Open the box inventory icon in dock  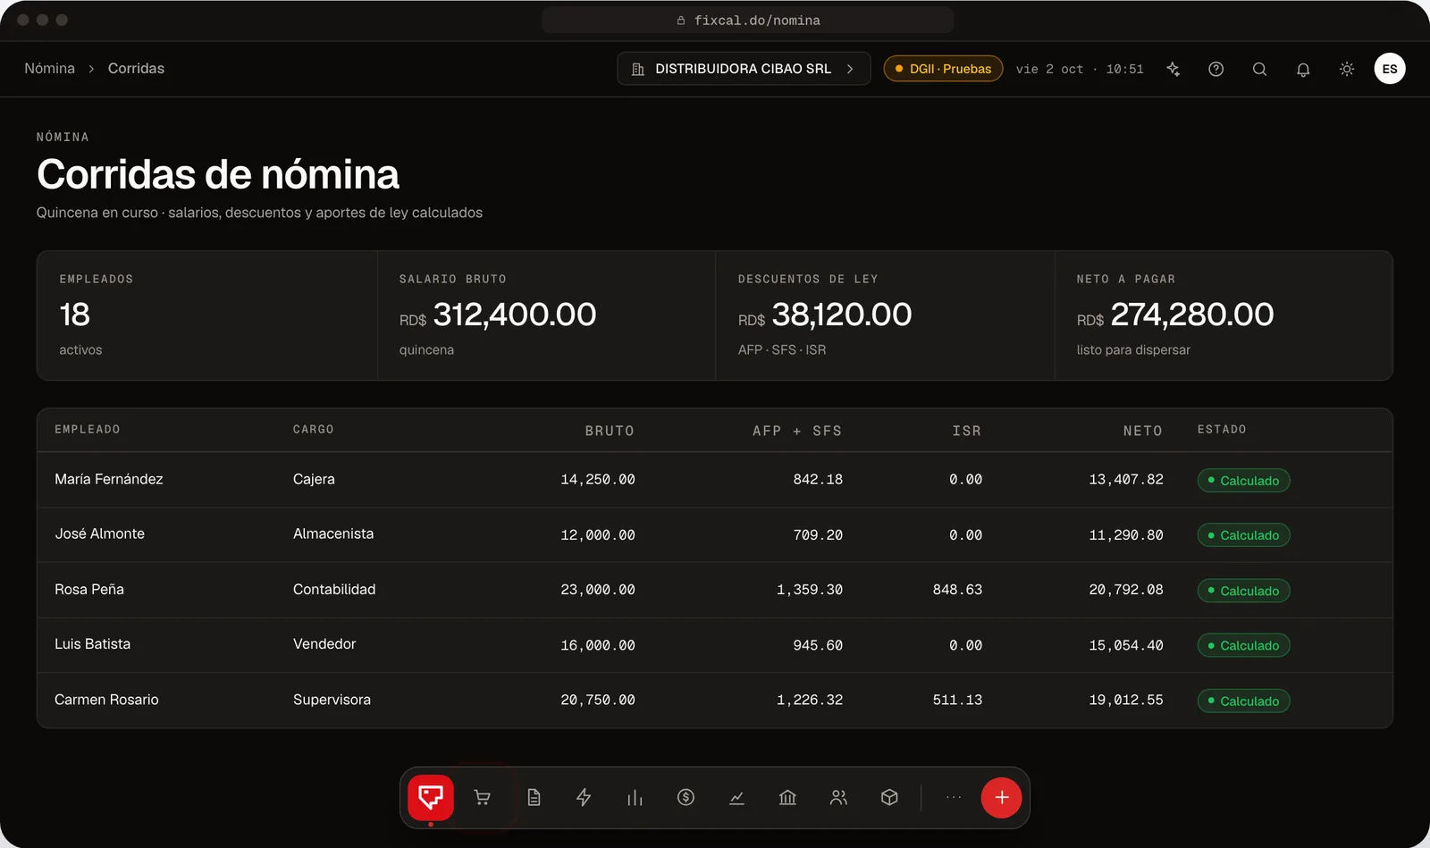(889, 797)
